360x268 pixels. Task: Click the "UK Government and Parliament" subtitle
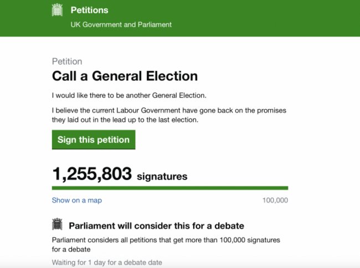[x=121, y=24]
